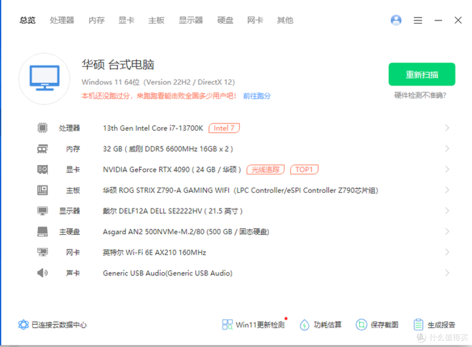Viewport: 472px width, 347px height.
Task: Click the 32 GB DDR5 memory text
Action: click(x=168, y=149)
